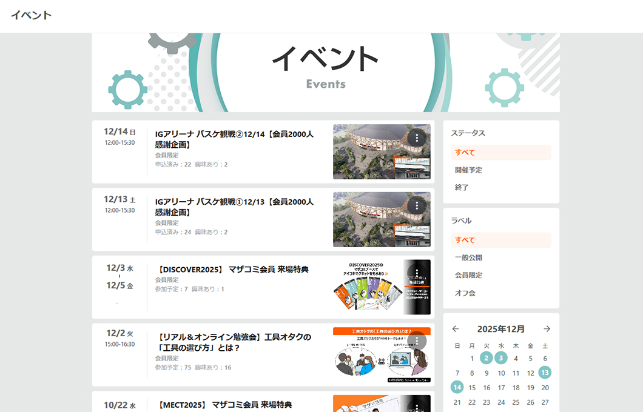Click 申込済み：22 count on 12/14 event
The height and width of the screenshot is (412, 643).
(173, 164)
